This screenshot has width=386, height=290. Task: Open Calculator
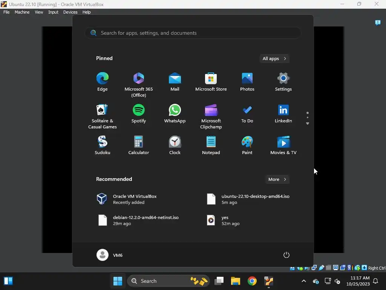click(x=139, y=145)
